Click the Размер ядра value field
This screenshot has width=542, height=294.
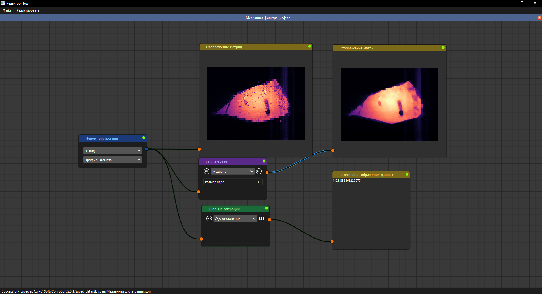click(x=233, y=182)
